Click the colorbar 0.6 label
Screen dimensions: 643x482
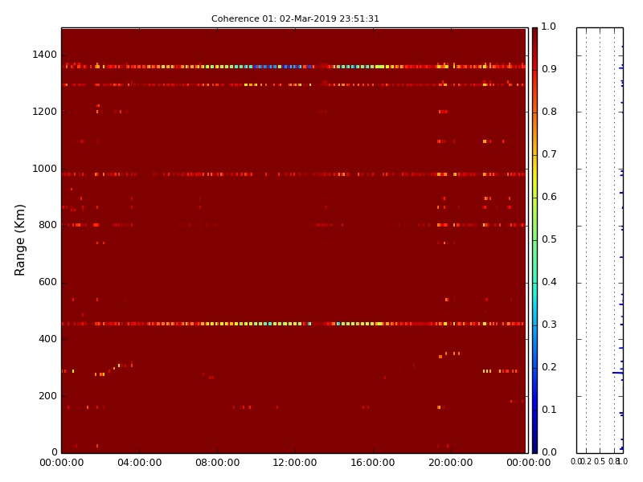tap(549, 197)
